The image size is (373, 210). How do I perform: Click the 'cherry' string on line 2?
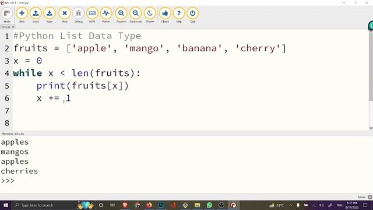[x=258, y=48]
